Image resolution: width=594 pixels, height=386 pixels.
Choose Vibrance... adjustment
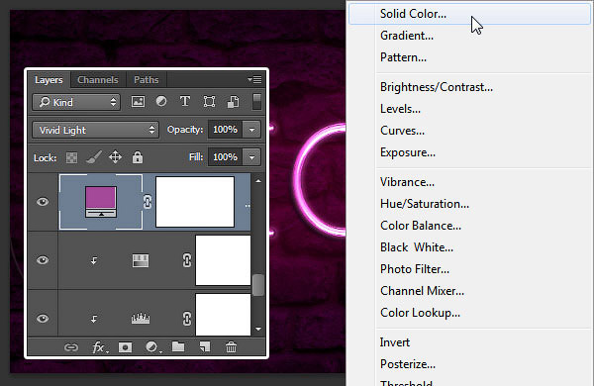[x=469, y=182]
